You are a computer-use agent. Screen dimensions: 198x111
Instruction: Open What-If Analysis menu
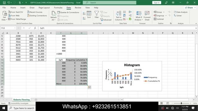pos(139,16)
